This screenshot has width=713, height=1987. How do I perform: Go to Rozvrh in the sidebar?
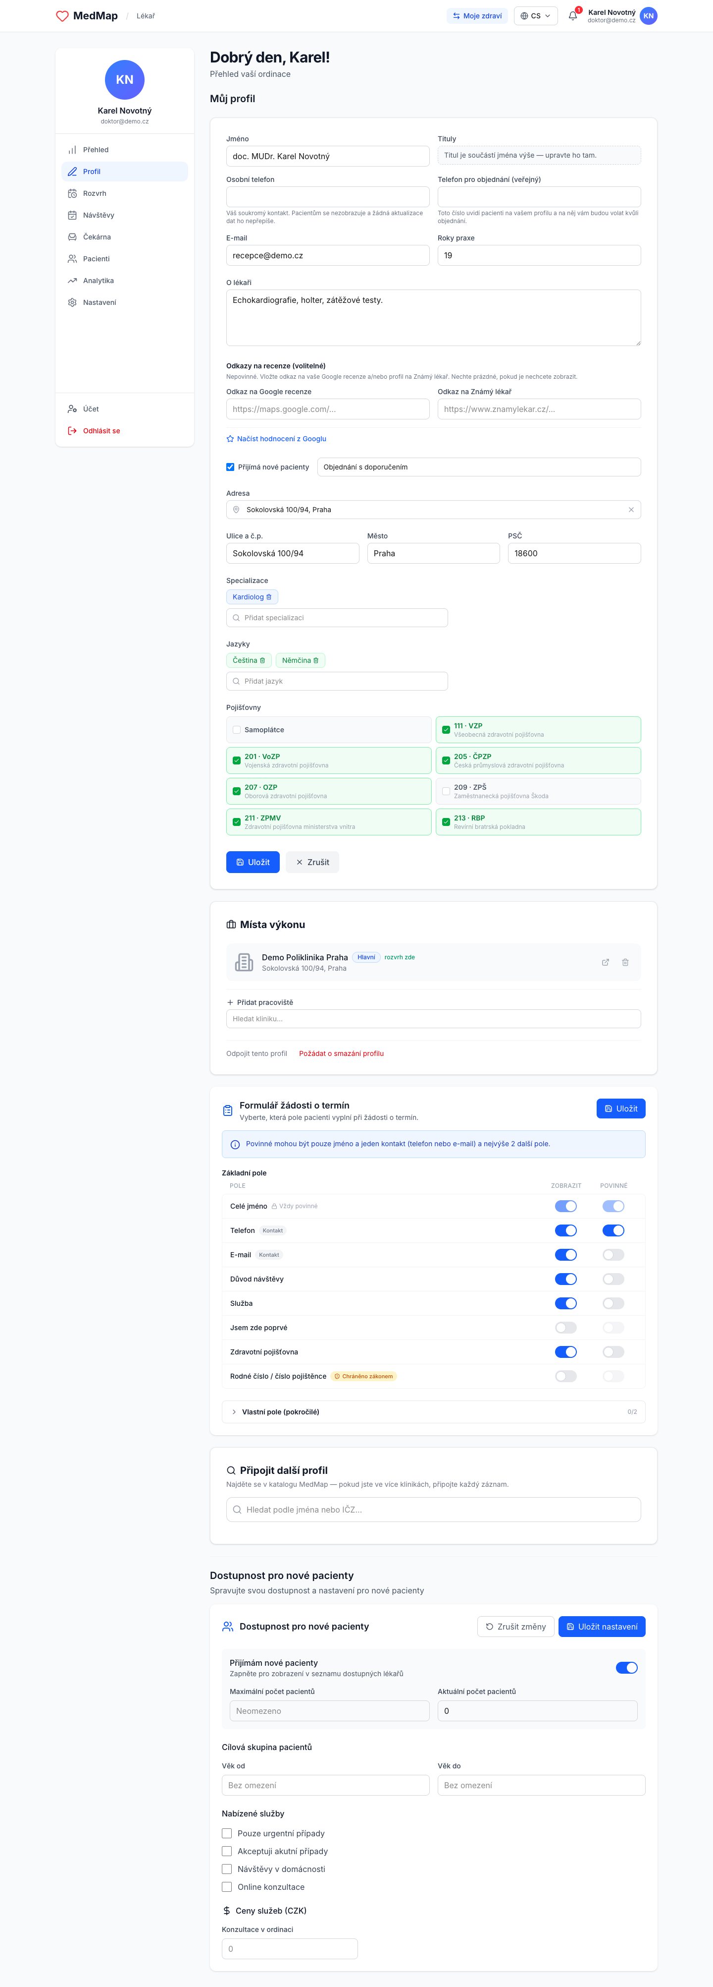125,194
